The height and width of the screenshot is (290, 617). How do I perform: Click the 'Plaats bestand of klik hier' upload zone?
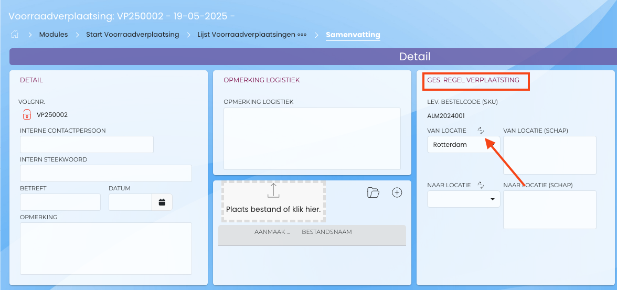click(x=273, y=201)
